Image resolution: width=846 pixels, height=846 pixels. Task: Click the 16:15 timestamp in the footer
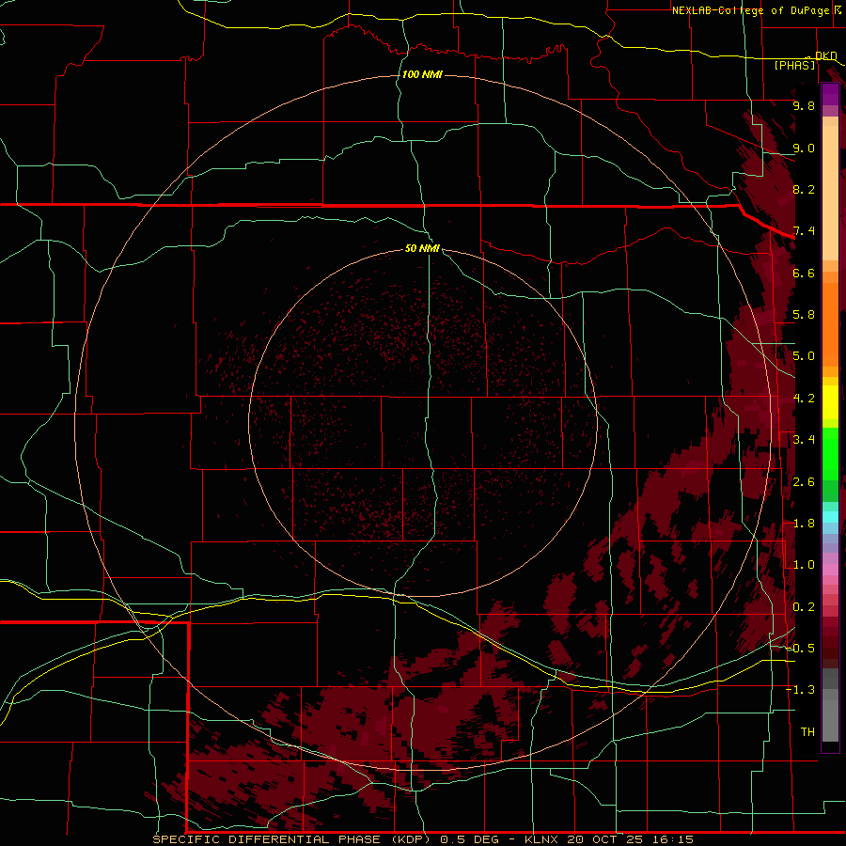671,839
